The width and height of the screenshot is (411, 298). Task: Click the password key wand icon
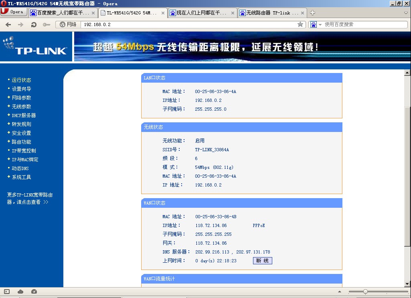pyautogui.click(x=47, y=24)
